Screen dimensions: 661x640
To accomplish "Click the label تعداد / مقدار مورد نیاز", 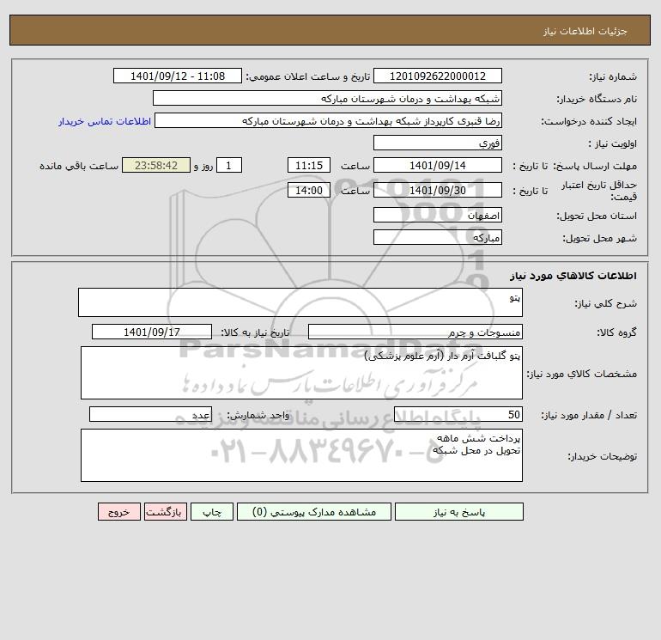I will point(589,415).
